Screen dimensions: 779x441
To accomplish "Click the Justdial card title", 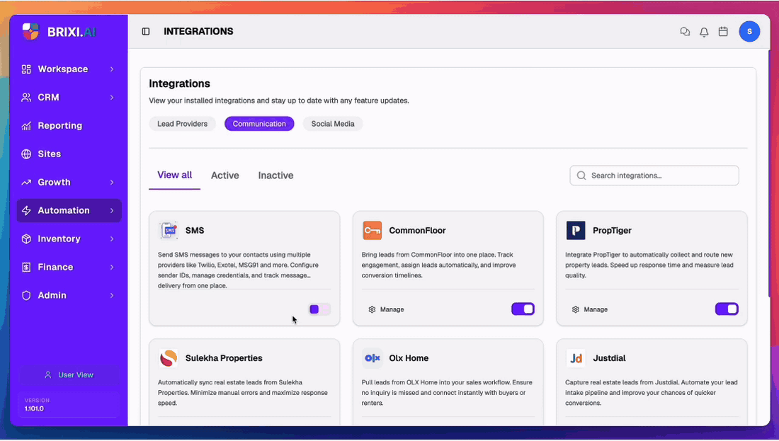I will pos(609,358).
